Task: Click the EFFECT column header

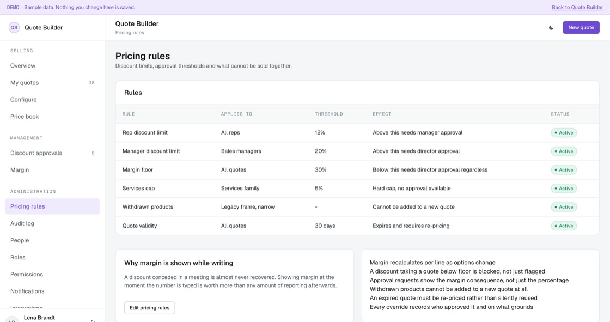Action: [382, 114]
